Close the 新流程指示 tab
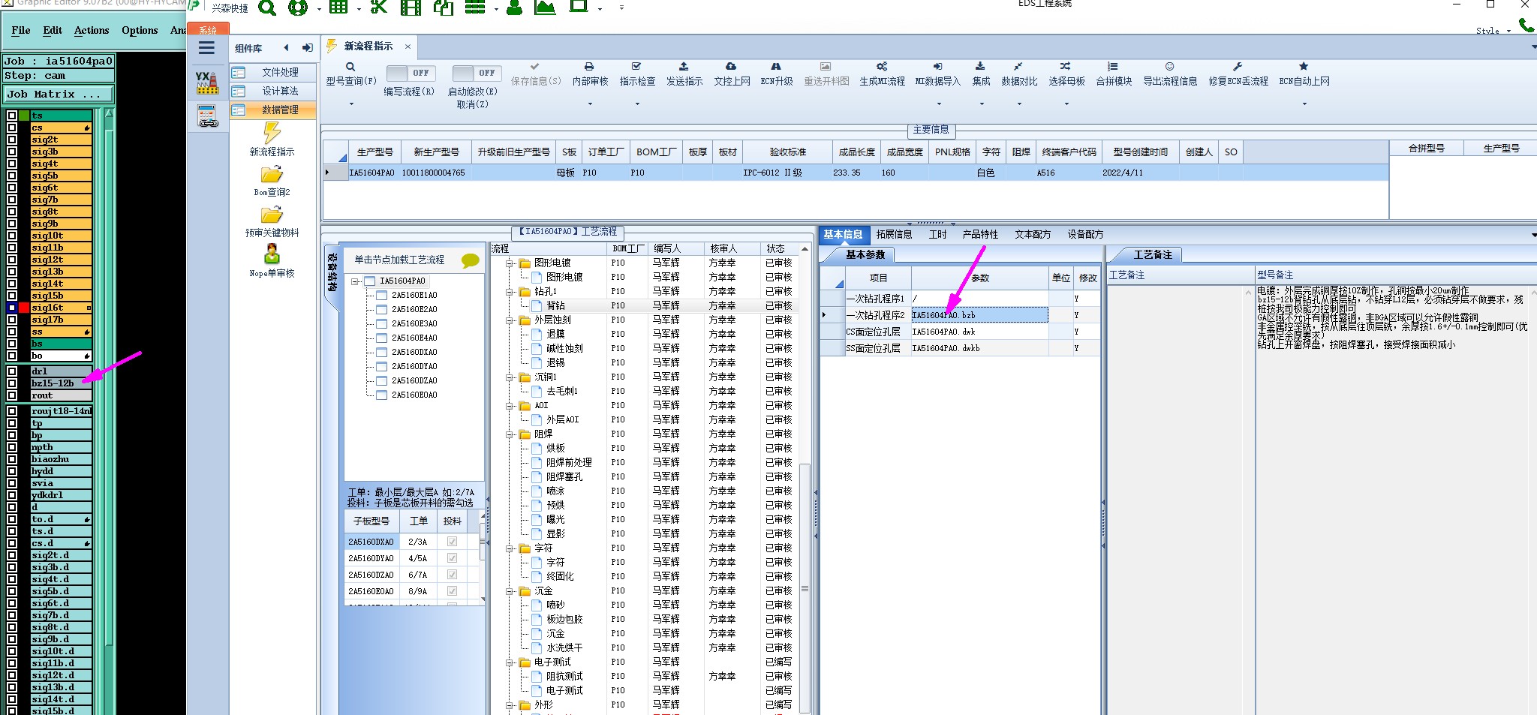Image resolution: width=1537 pixels, height=715 pixels. click(x=408, y=47)
